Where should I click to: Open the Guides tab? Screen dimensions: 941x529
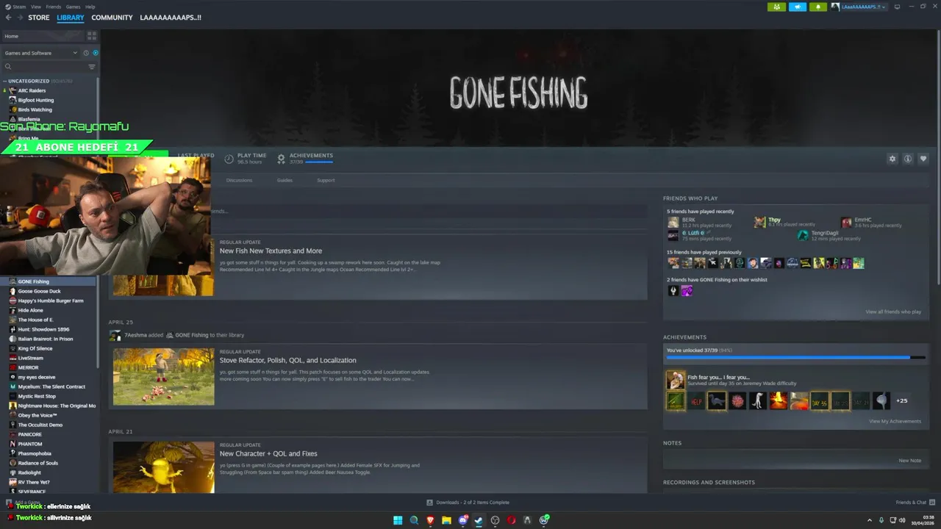285,180
